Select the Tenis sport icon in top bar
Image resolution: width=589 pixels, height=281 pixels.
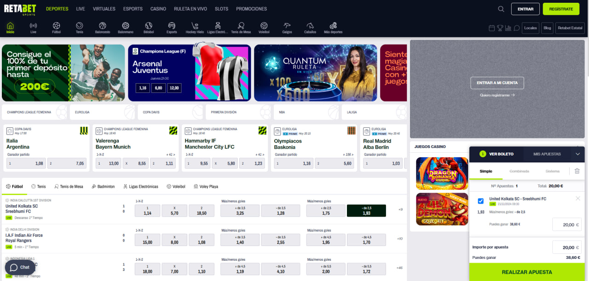pyautogui.click(x=80, y=28)
